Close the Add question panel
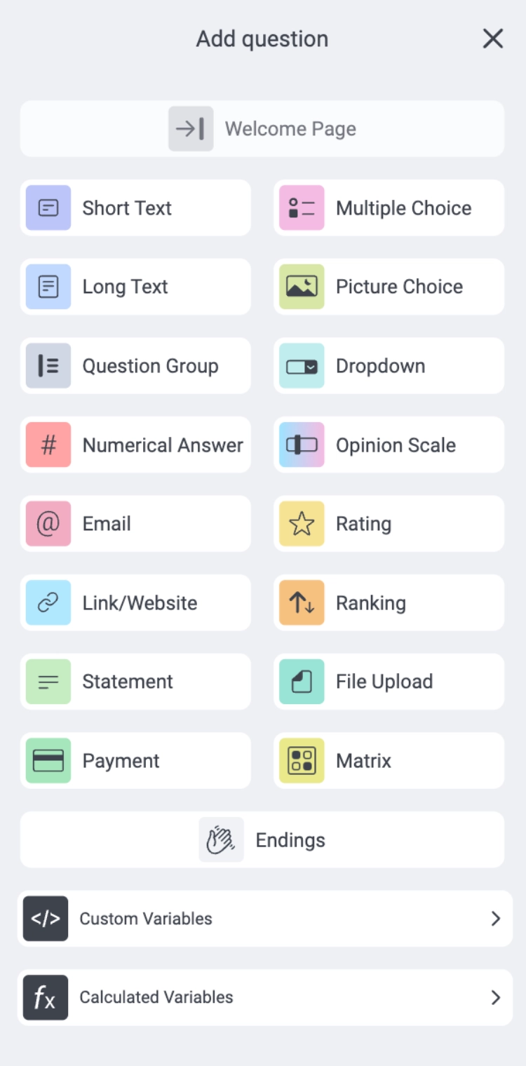The image size is (526, 1066). pos(493,39)
